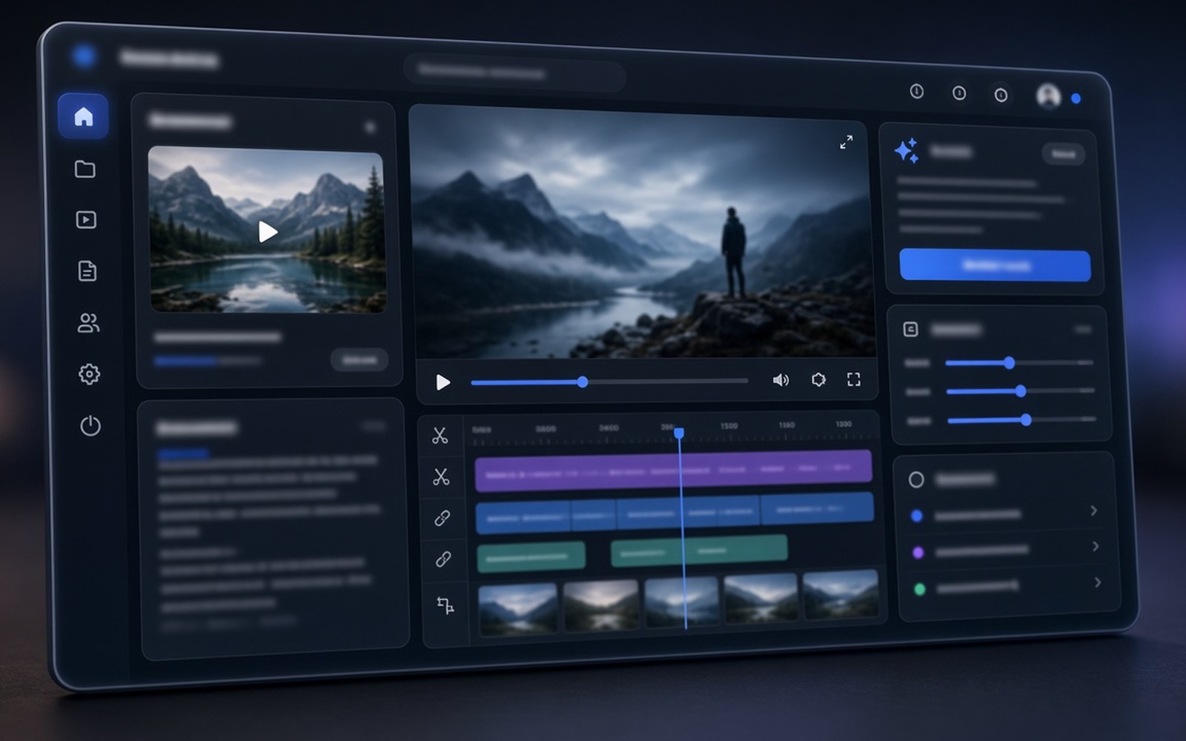Viewport: 1186px width, 741px height.
Task: Click the power icon in the sidebar
Action: 90,426
